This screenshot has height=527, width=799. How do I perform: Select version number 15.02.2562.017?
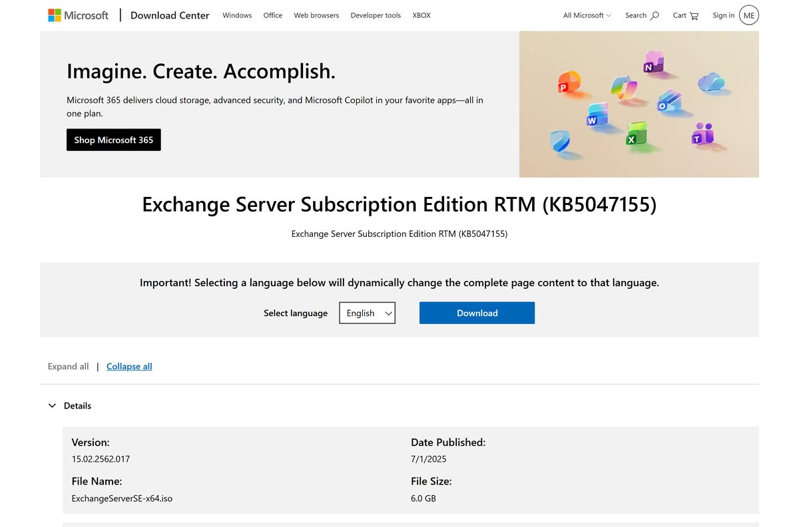(x=101, y=459)
